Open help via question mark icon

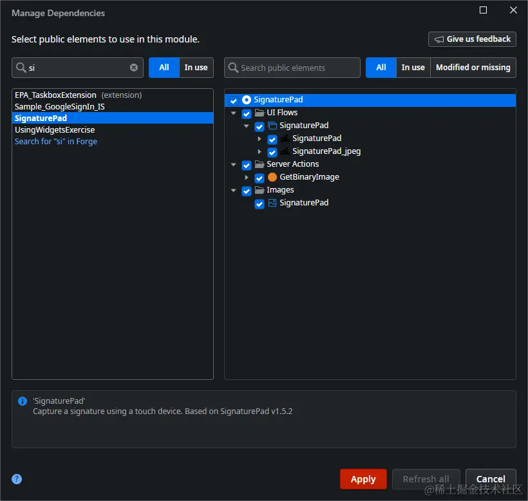[17, 479]
